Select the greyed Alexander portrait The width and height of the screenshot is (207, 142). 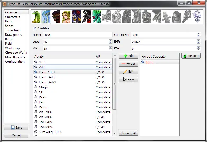click(137, 17)
